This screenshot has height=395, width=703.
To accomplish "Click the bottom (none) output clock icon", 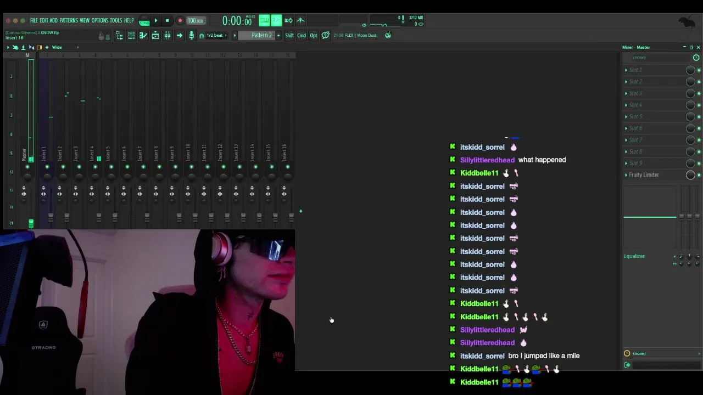I will point(627,354).
